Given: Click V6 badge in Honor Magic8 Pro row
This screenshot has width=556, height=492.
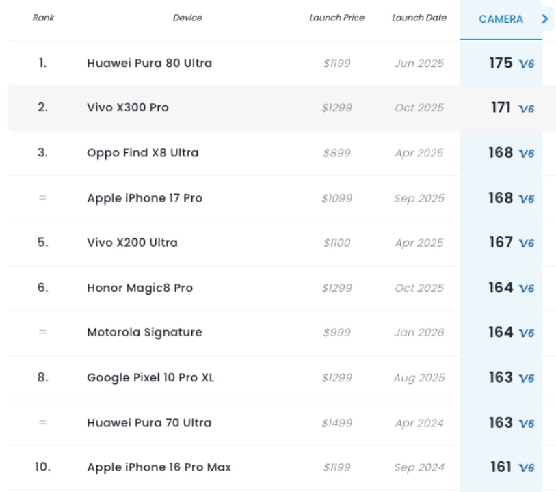Looking at the screenshot, I should click(x=527, y=288).
